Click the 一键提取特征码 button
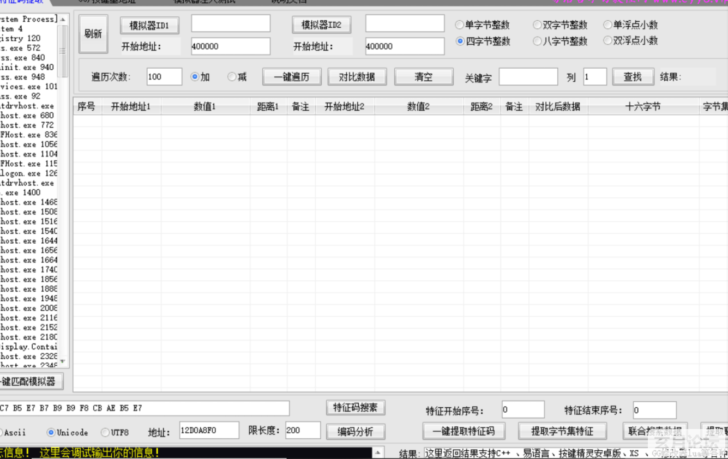Viewport: 728px width, 459px height. coord(464,431)
